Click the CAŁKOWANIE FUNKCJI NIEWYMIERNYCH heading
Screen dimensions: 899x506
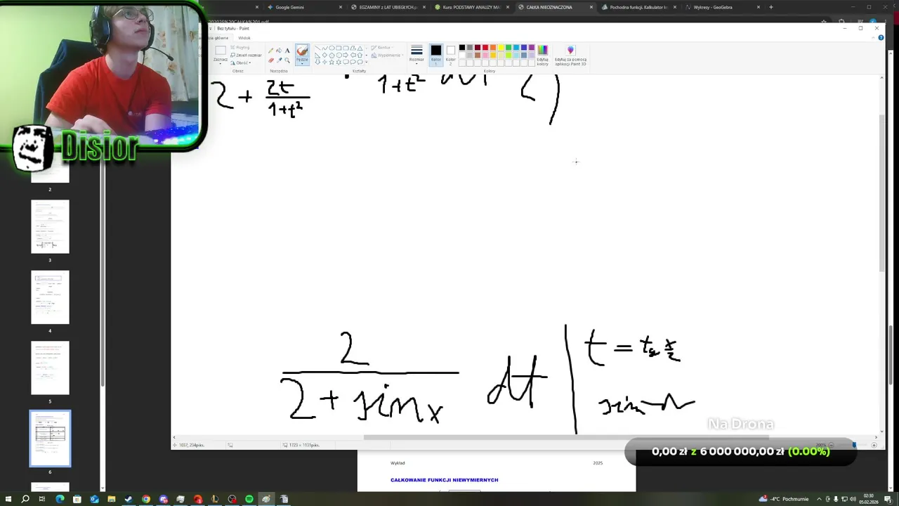click(x=444, y=480)
